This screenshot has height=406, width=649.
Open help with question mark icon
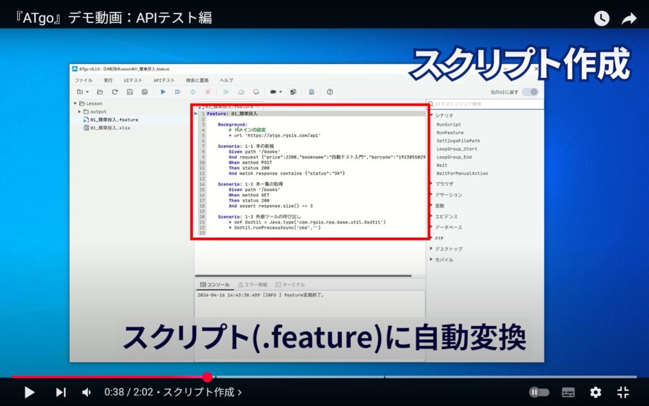pyautogui.click(x=330, y=92)
